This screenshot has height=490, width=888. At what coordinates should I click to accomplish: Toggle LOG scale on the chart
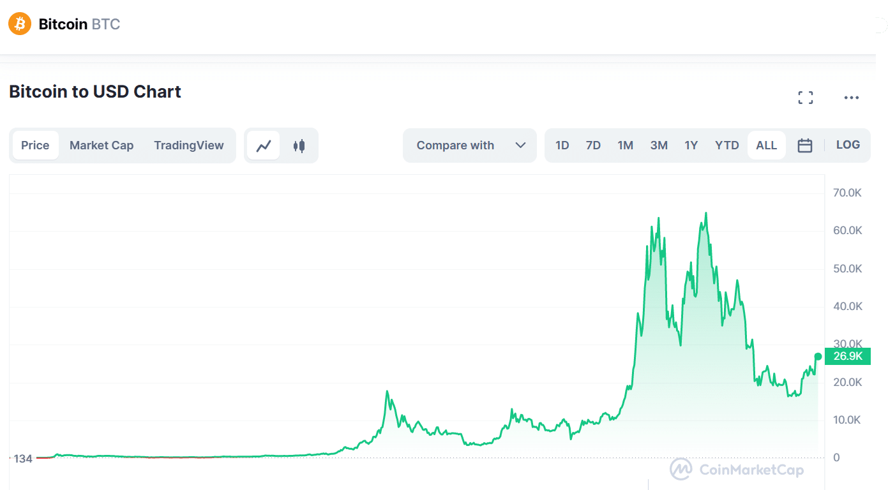tap(848, 145)
